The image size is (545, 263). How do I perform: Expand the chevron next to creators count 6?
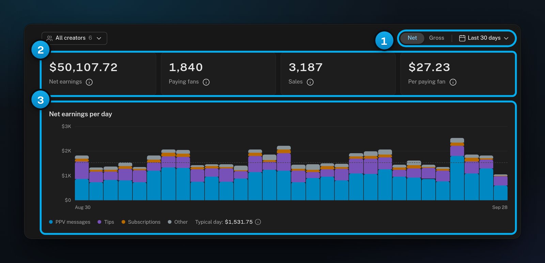pyautogui.click(x=99, y=38)
